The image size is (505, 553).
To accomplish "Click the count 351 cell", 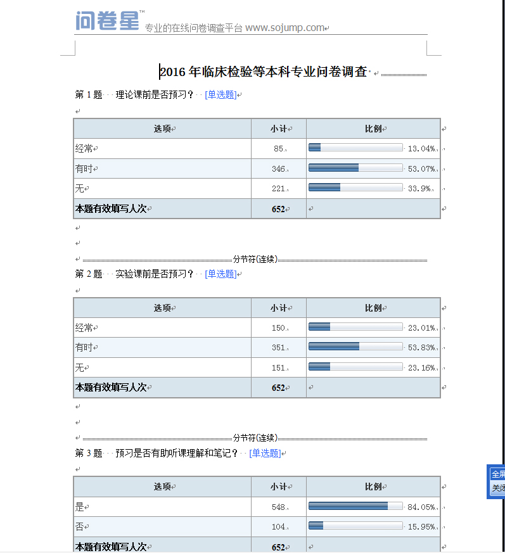I will (279, 347).
